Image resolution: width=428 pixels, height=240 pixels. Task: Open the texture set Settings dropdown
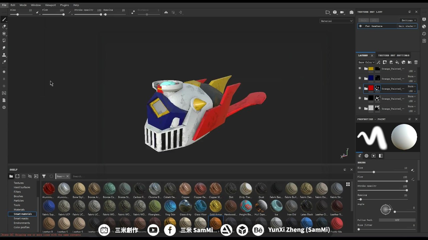(x=409, y=20)
